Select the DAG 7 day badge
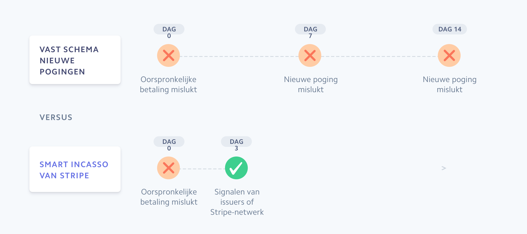This screenshot has height=234, width=527. (310, 29)
